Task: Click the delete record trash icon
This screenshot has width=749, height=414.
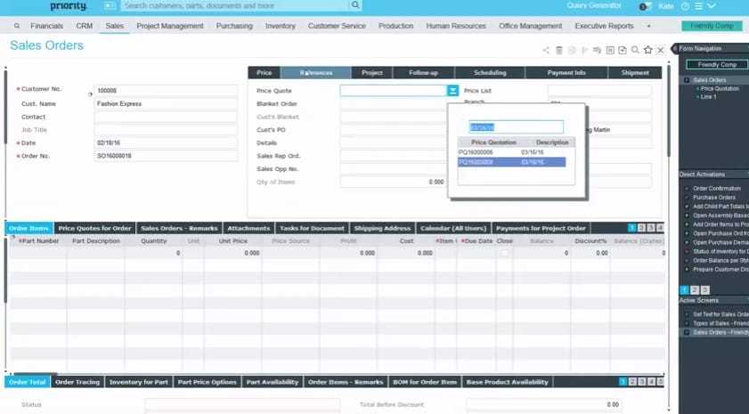Action: point(559,50)
